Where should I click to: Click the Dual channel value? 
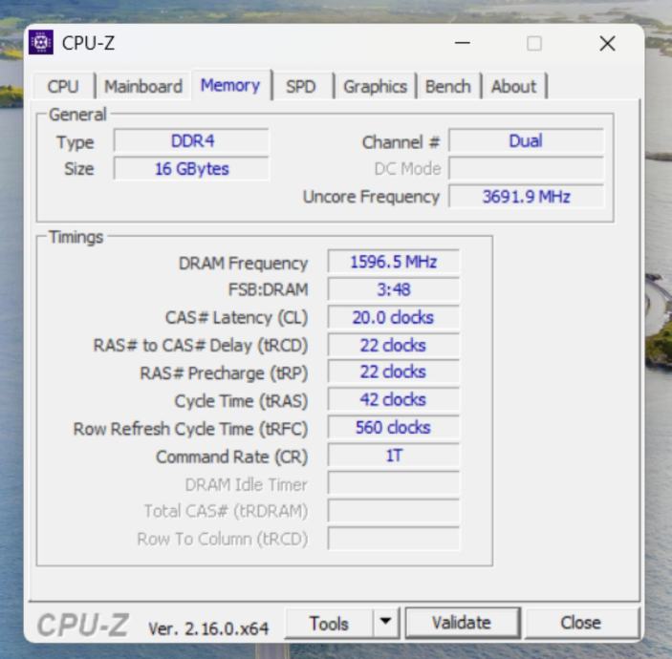pyautogui.click(x=526, y=141)
